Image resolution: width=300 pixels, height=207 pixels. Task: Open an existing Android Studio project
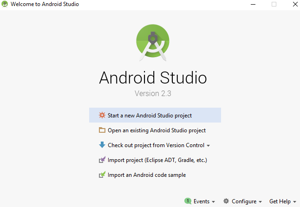click(155, 130)
